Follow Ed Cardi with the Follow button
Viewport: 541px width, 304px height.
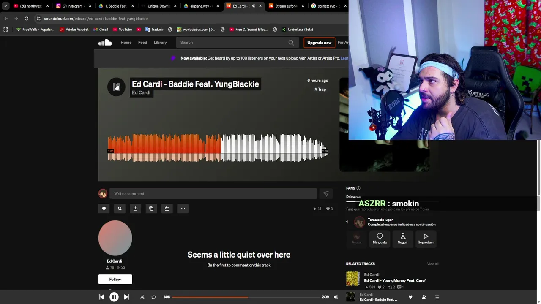(115, 279)
